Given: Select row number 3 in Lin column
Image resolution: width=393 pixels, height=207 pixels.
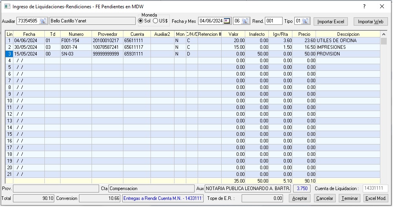Looking at the screenshot, I should pos(9,54).
